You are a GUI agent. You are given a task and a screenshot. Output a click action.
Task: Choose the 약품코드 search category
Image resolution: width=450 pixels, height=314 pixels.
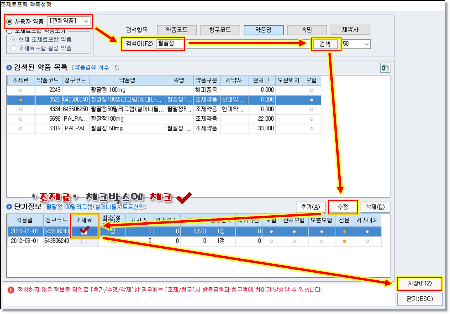177,30
